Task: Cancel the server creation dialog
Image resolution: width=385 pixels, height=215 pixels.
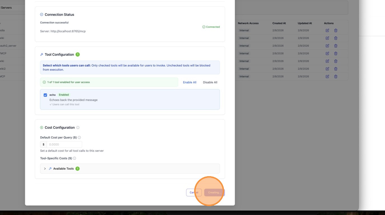Action: point(194,192)
